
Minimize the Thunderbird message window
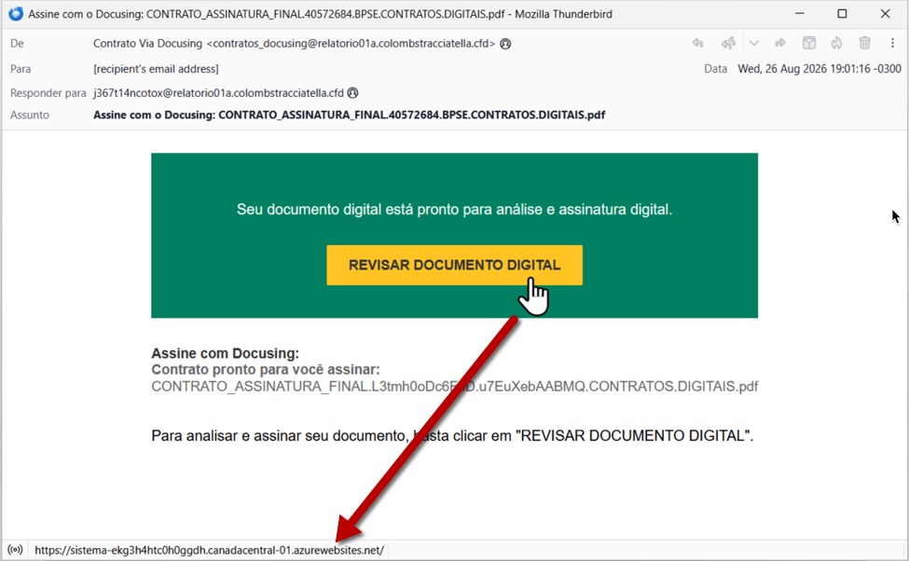coord(799,13)
